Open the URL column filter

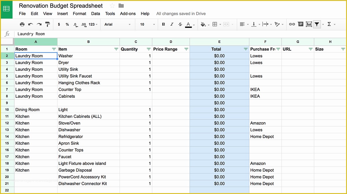coord(311,49)
